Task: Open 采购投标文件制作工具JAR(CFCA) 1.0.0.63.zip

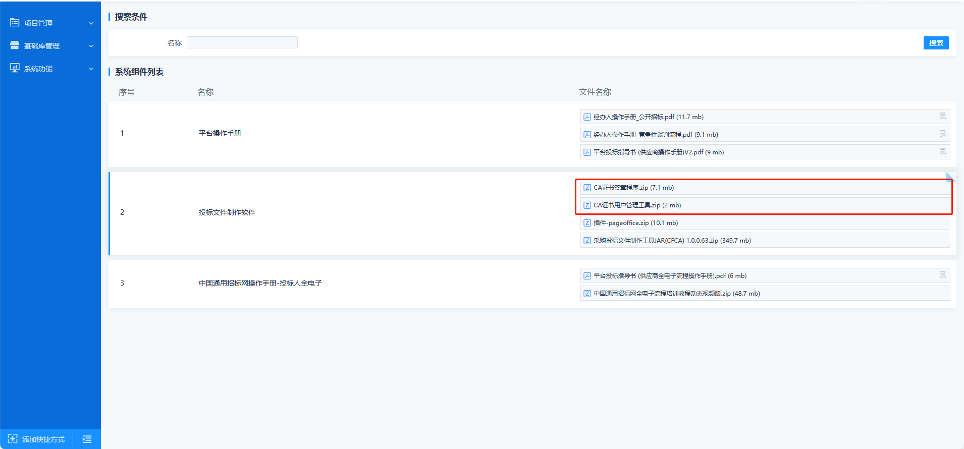Action: point(672,241)
